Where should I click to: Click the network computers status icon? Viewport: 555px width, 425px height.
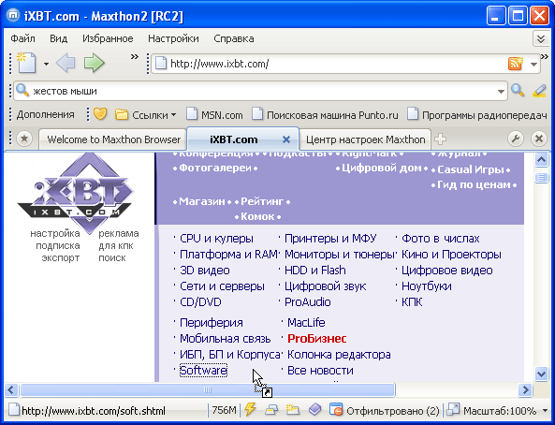271,410
